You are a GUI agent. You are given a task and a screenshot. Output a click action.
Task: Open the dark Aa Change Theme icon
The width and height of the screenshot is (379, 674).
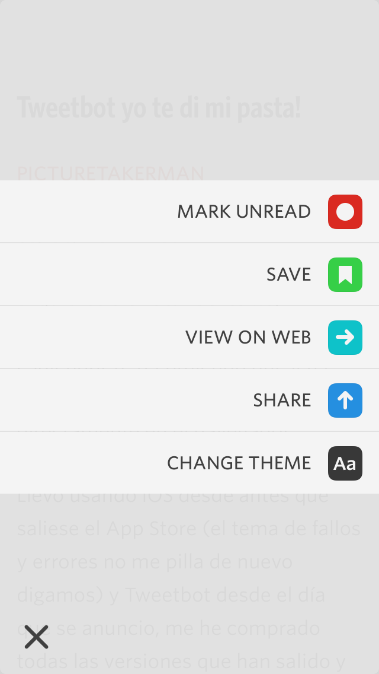[345, 463]
